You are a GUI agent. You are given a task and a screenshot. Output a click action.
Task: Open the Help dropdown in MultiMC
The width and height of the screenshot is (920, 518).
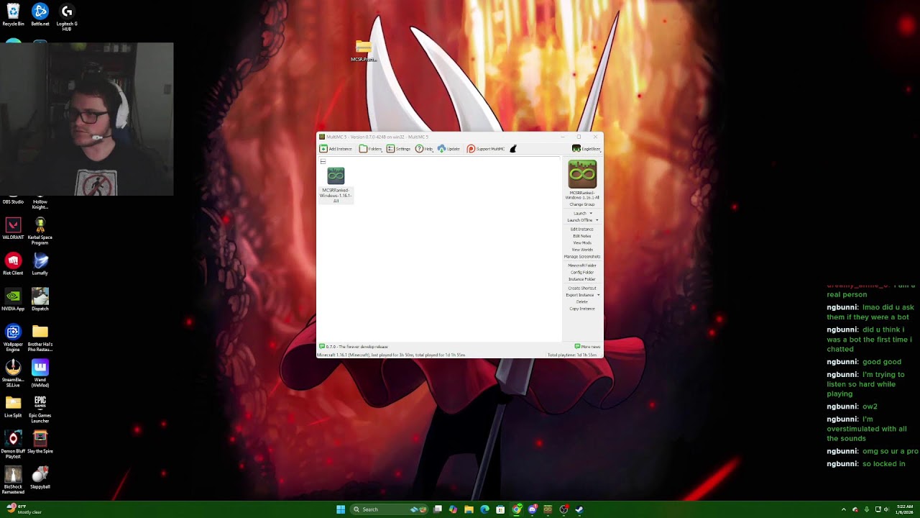pos(424,149)
